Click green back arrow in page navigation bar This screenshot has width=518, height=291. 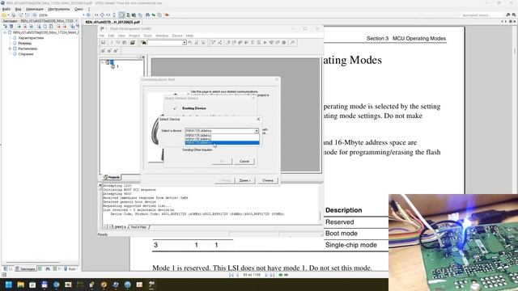click(281, 275)
